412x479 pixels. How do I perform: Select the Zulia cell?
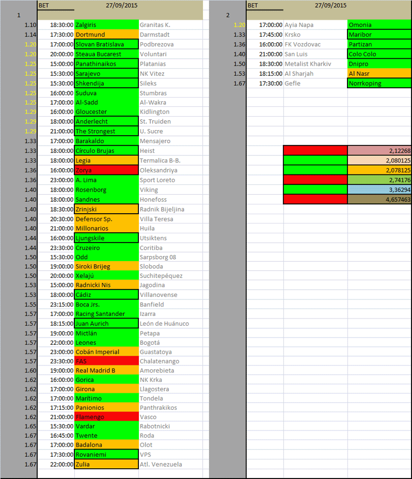pyautogui.click(x=106, y=465)
